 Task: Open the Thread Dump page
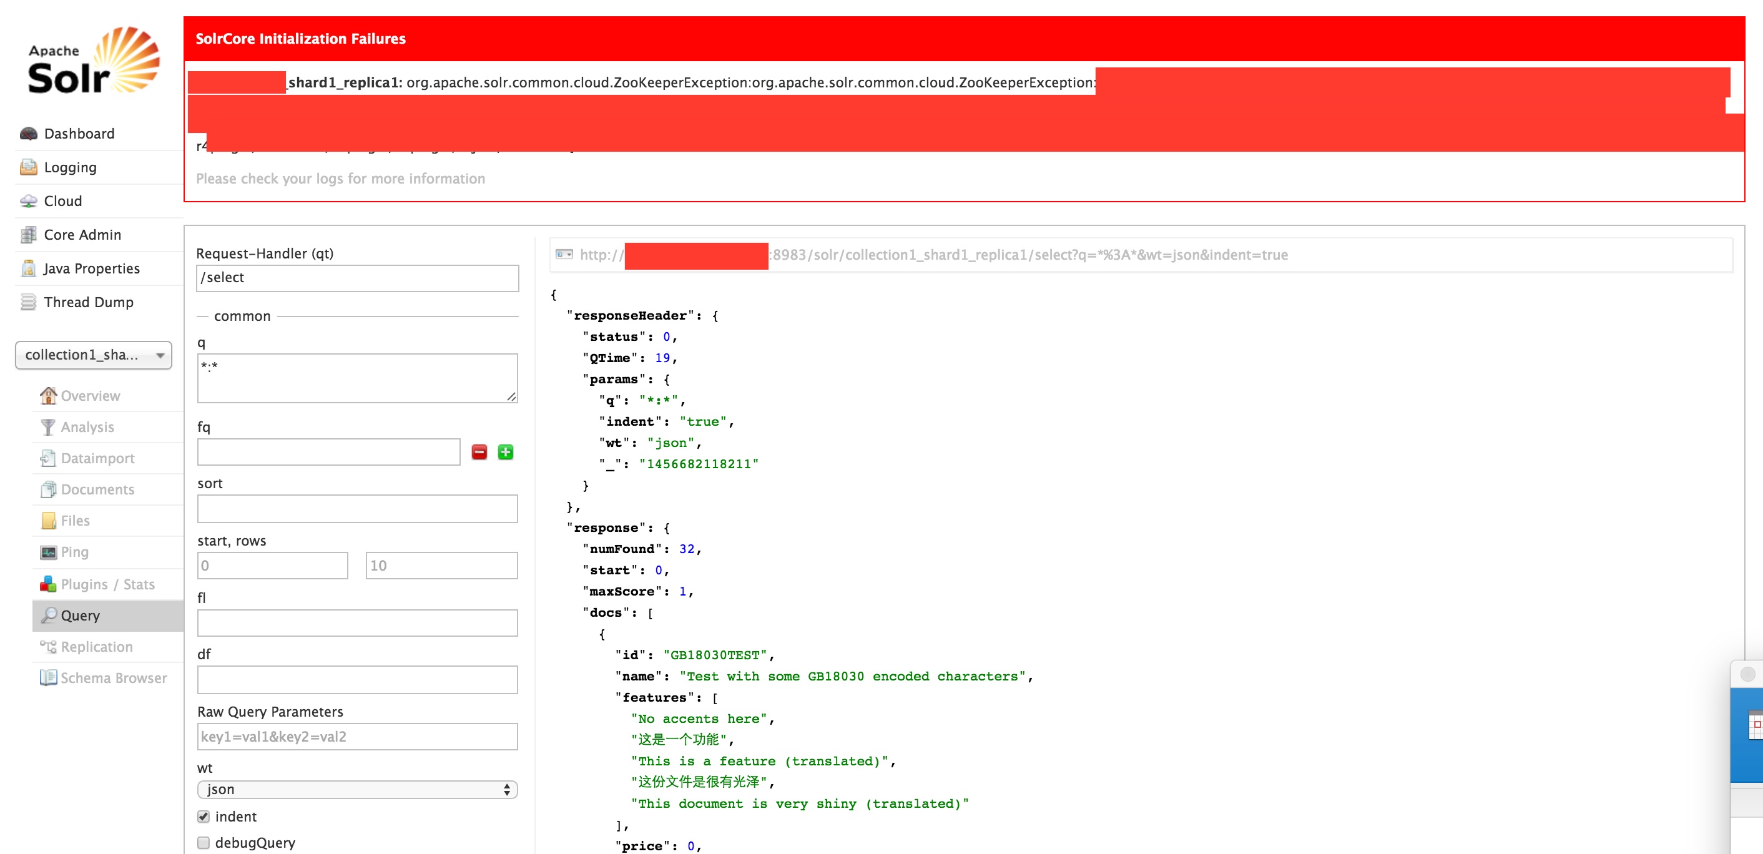(x=88, y=302)
